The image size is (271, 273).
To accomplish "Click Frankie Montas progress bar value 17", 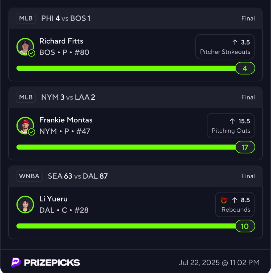I will [245, 147].
